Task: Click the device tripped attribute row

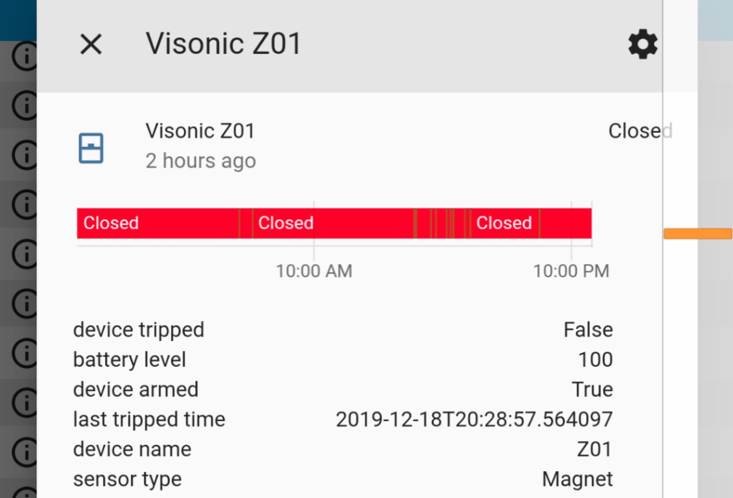Action: [x=138, y=329]
